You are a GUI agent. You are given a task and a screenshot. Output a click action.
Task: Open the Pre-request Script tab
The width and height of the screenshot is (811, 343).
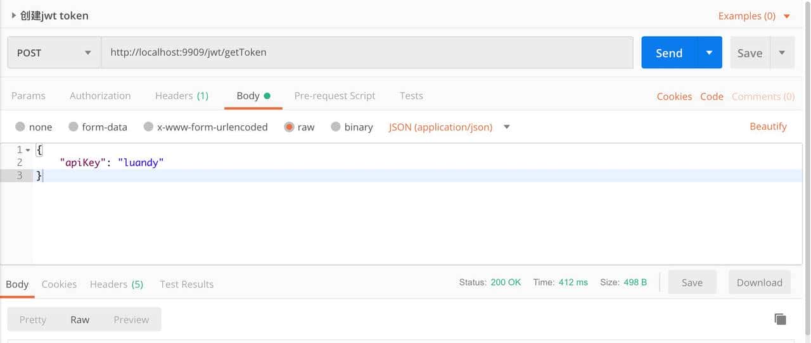335,96
